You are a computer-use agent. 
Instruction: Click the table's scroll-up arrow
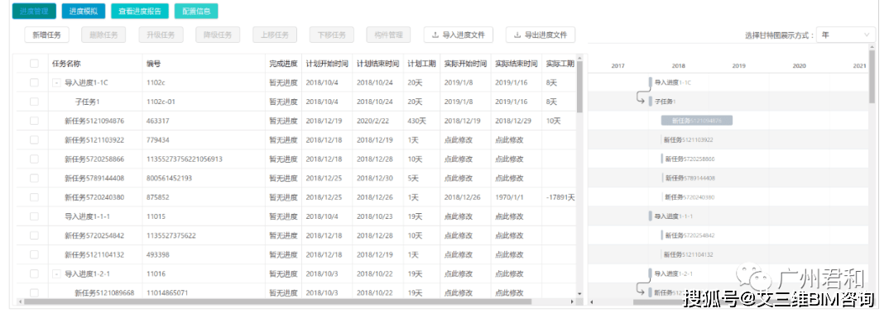[x=579, y=58]
